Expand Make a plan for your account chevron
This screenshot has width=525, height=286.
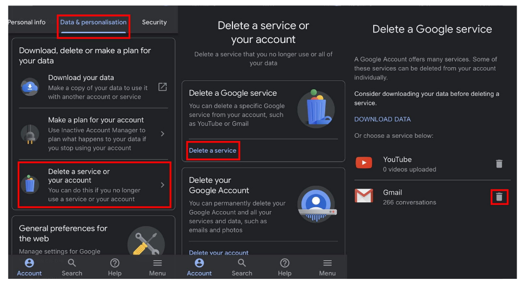(x=162, y=134)
